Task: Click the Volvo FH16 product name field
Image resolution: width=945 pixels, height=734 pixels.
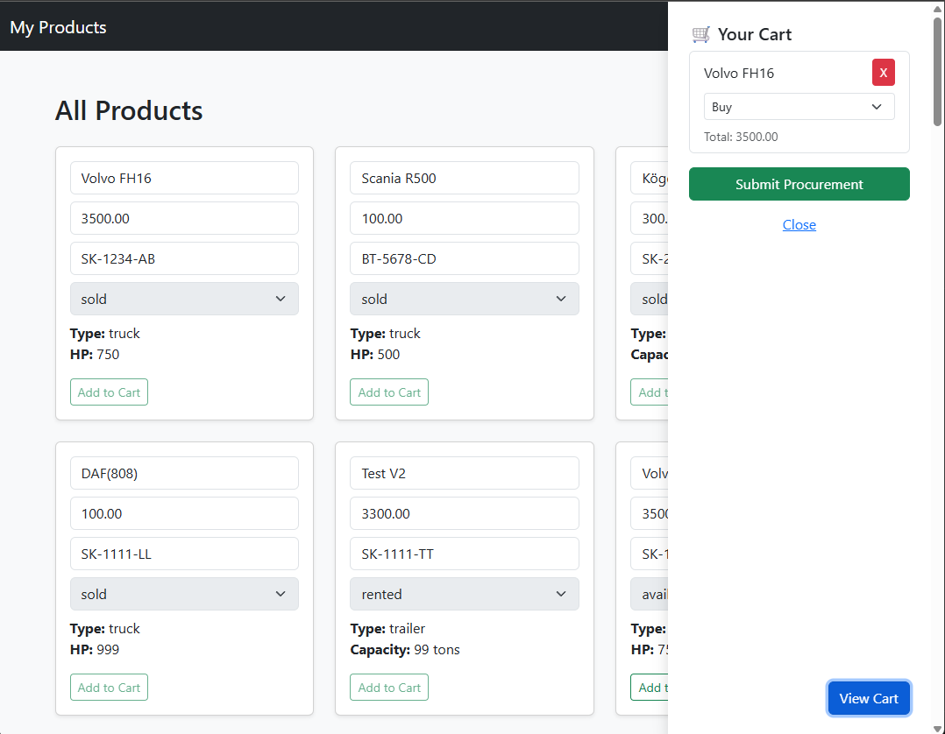Action: click(184, 178)
